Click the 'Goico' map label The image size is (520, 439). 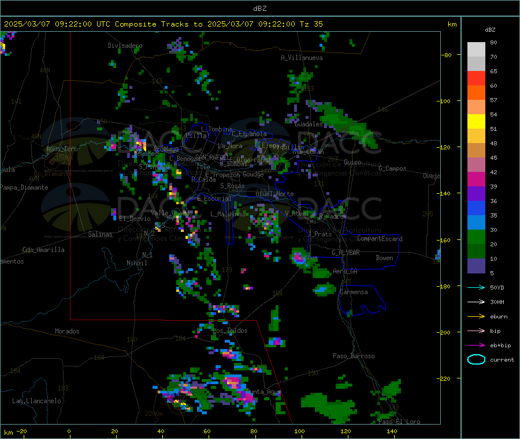[x=352, y=162]
